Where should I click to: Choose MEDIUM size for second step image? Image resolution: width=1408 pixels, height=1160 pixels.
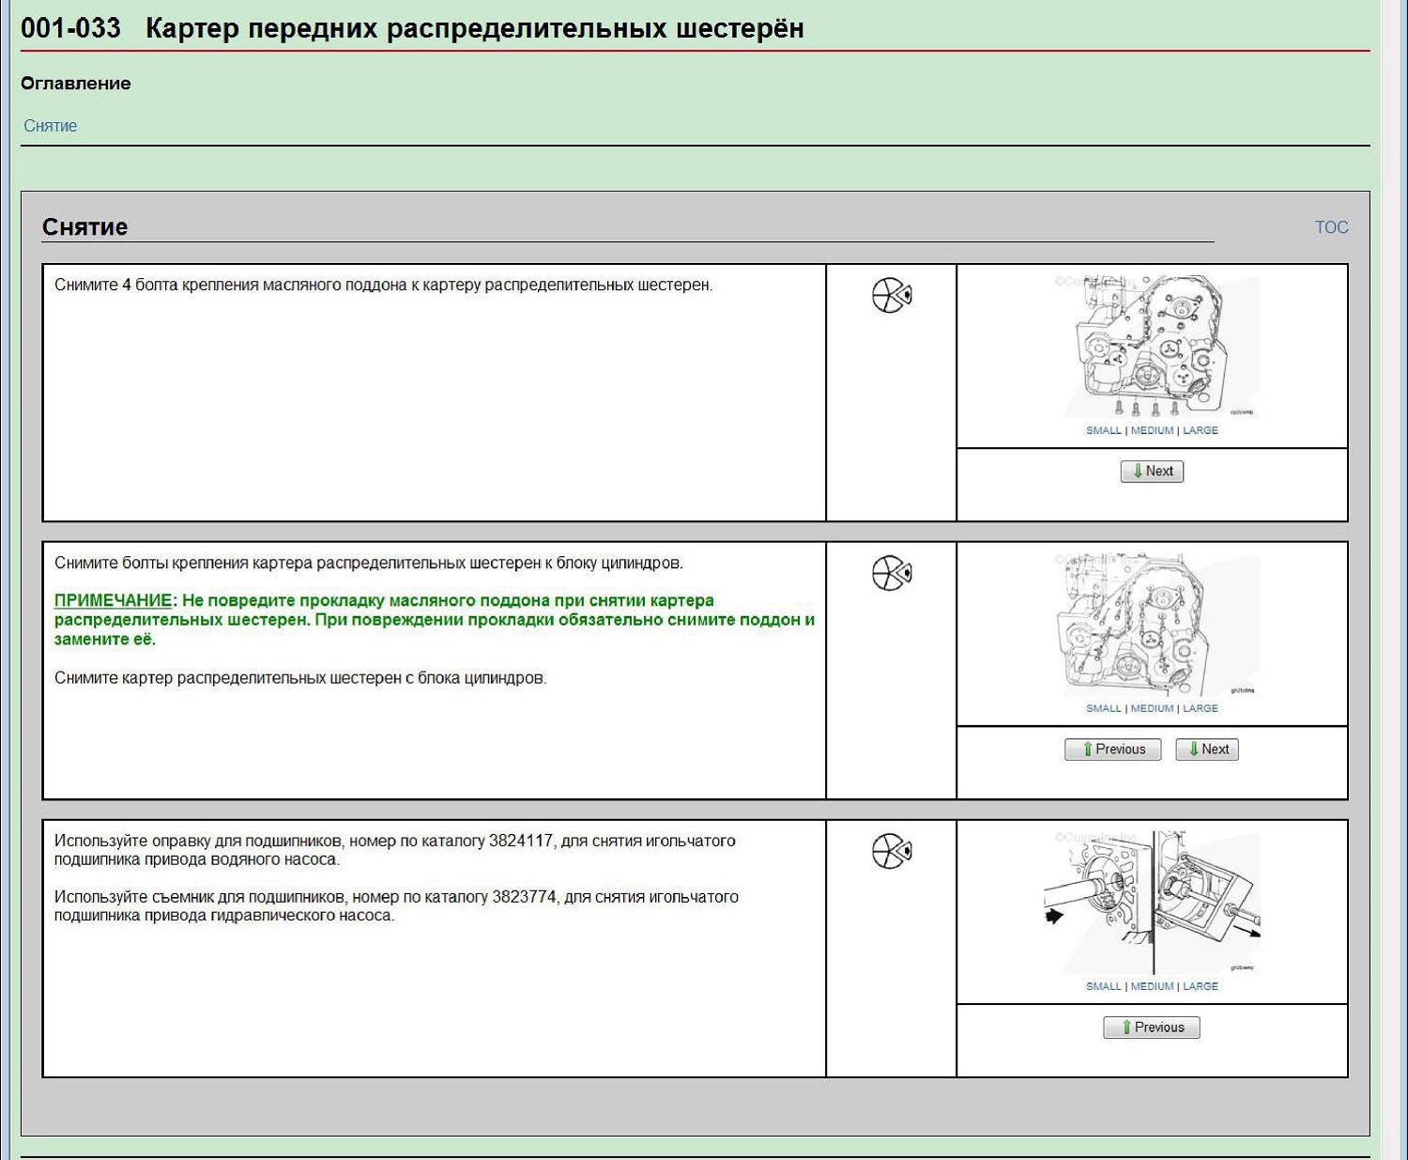point(1152,708)
